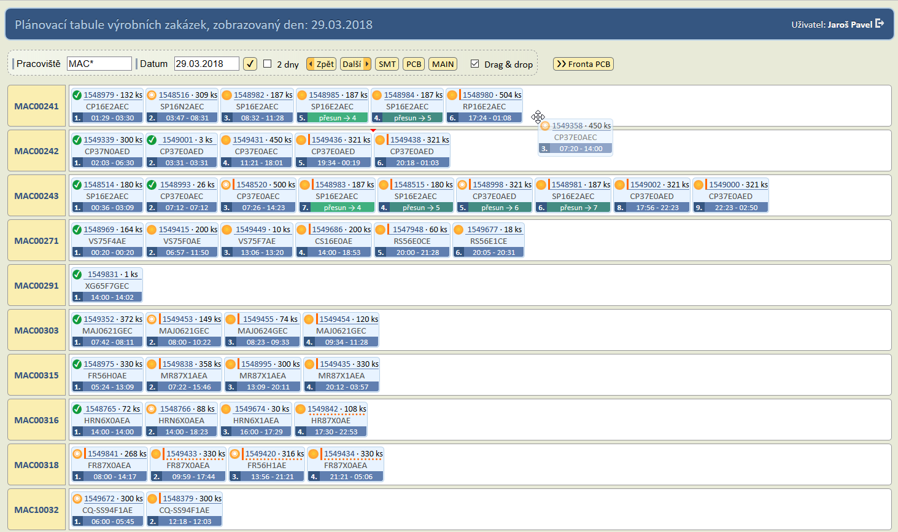The image size is (898, 532).
Task: Click the checkmark confirm button beside date
Action: pos(250,64)
